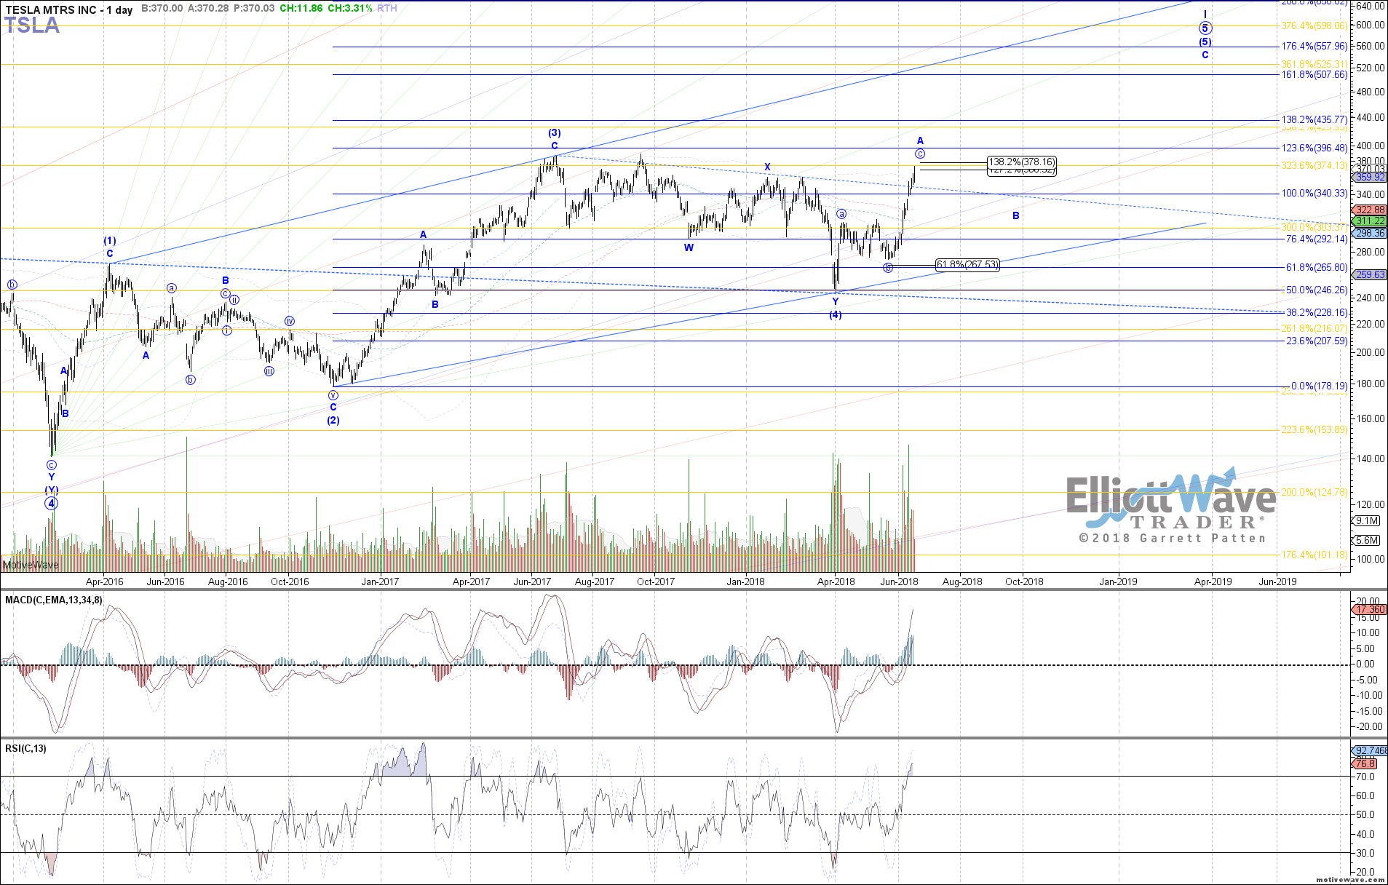Click the RTH session label
The height and width of the screenshot is (885, 1388).
coord(387,8)
